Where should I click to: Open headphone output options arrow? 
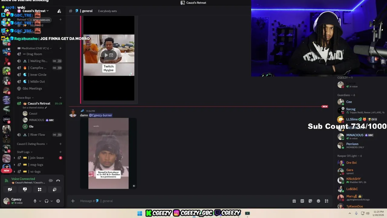coord(51,201)
